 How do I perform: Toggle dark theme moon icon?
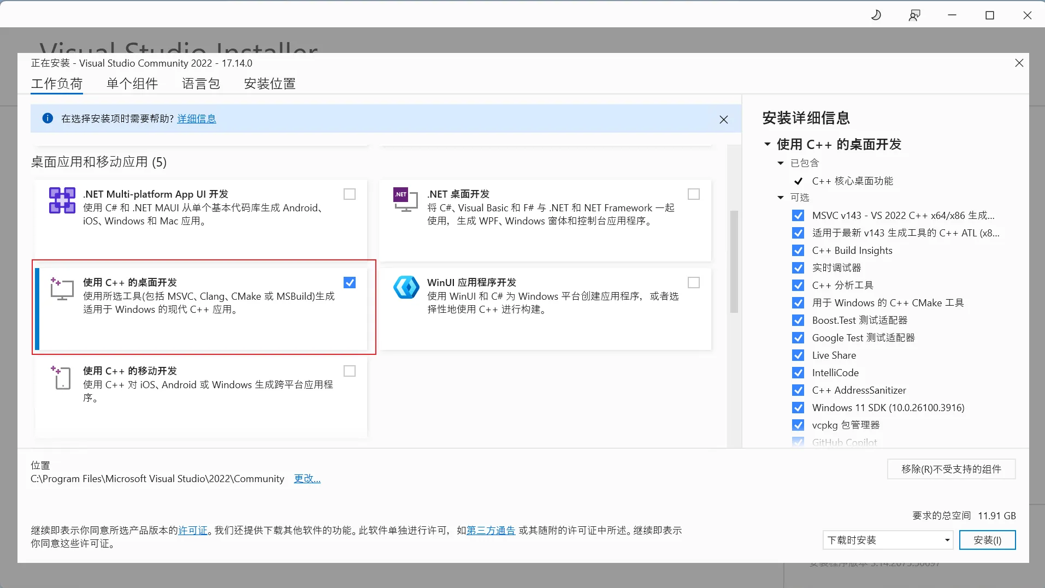876,15
